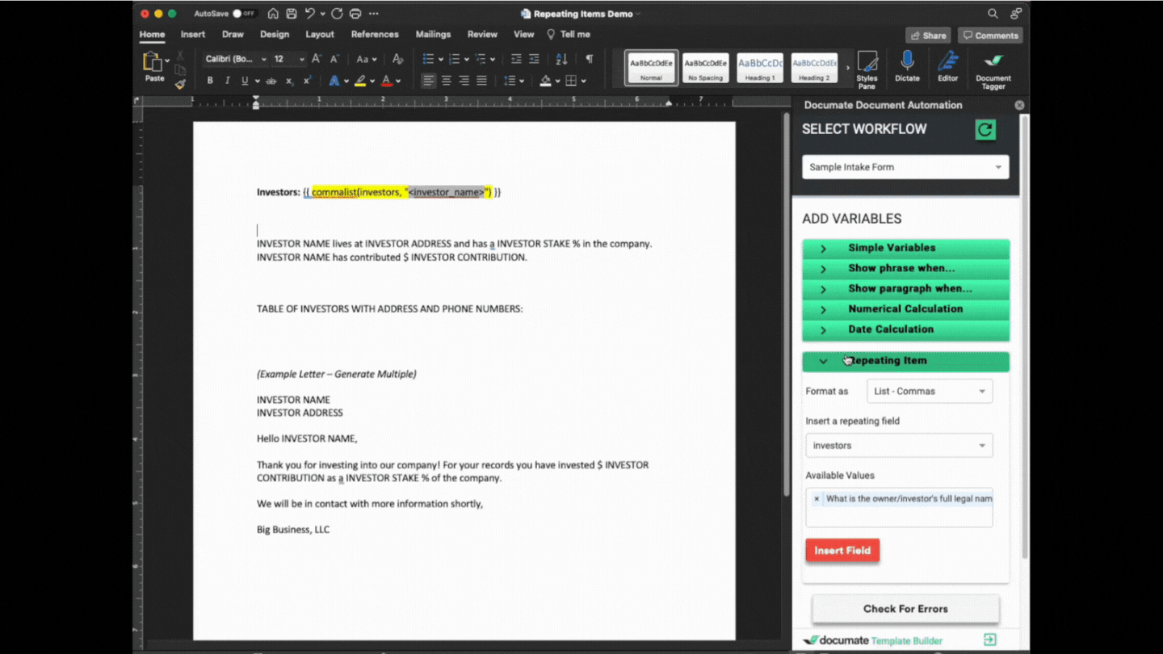Open Sample Intake Form workflow dropdown
Screen dimensions: 1163x654
[x=905, y=167]
